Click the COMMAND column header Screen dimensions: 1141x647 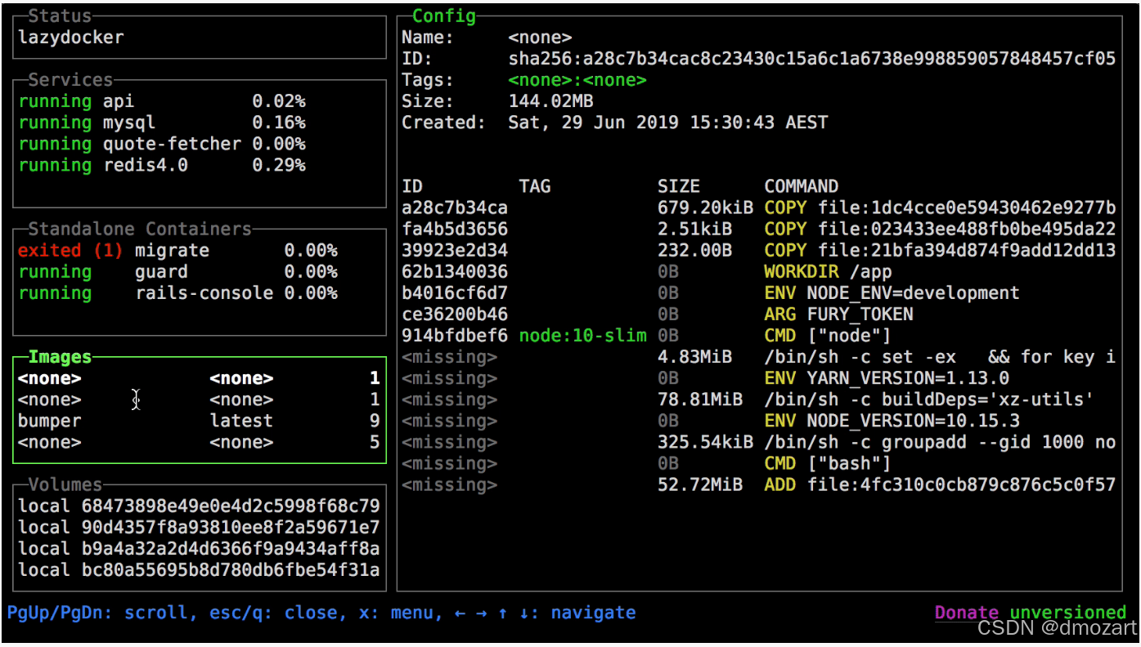tap(802, 186)
